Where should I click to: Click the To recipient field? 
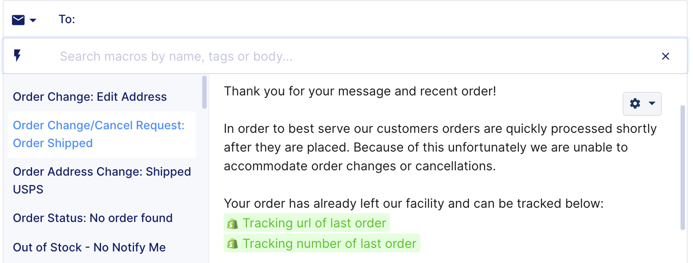[218, 20]
